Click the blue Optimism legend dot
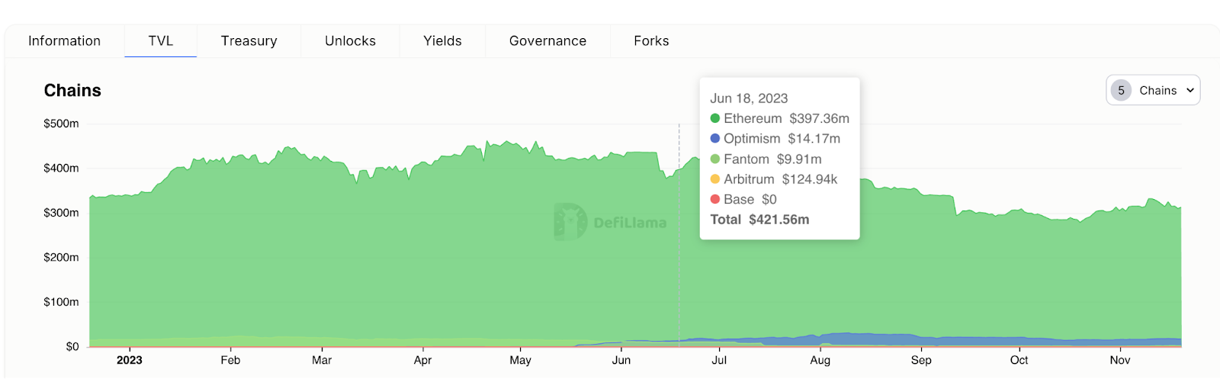The height and width of the screenshot is (379, 1220). click(x=715, y=139)
